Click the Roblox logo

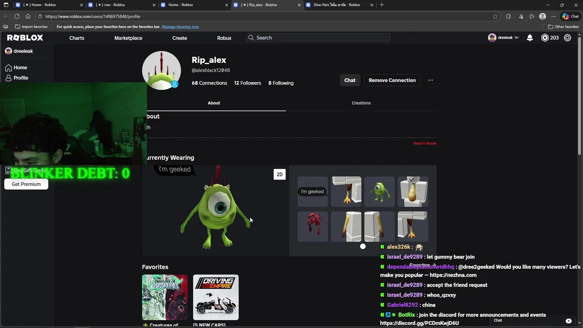pos(25,38)
